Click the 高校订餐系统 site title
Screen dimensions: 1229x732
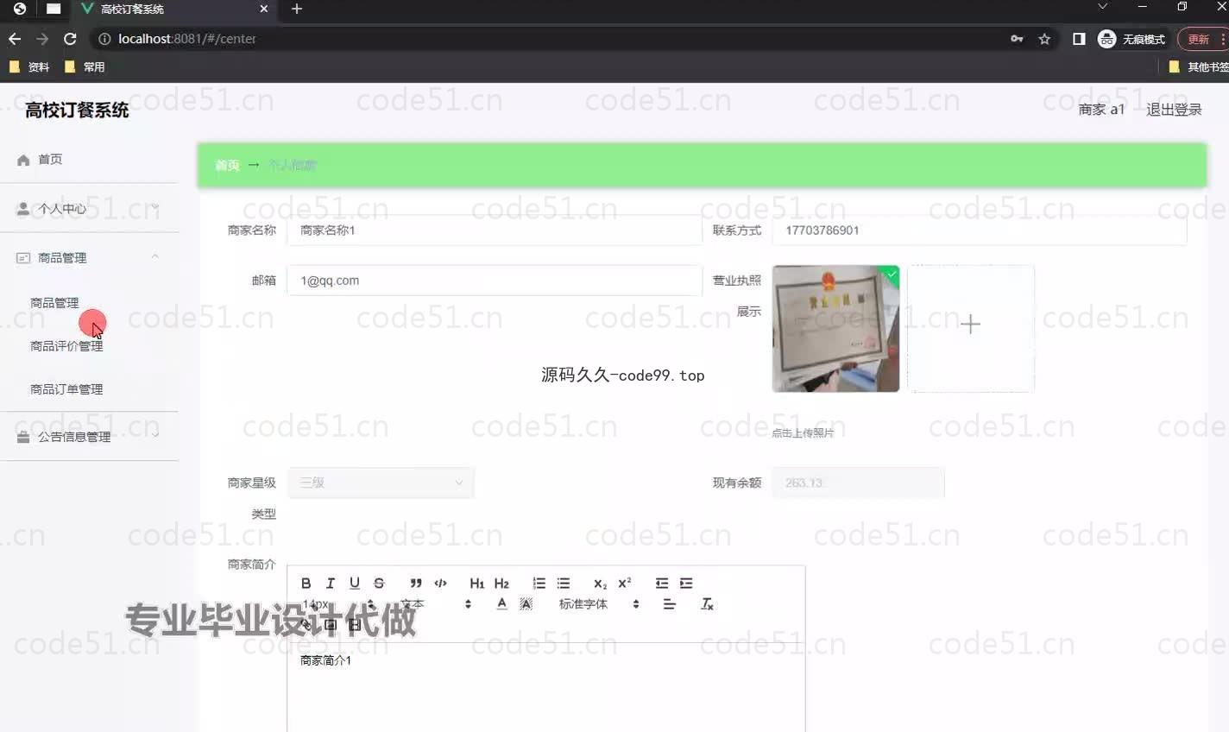coord(77,110)
